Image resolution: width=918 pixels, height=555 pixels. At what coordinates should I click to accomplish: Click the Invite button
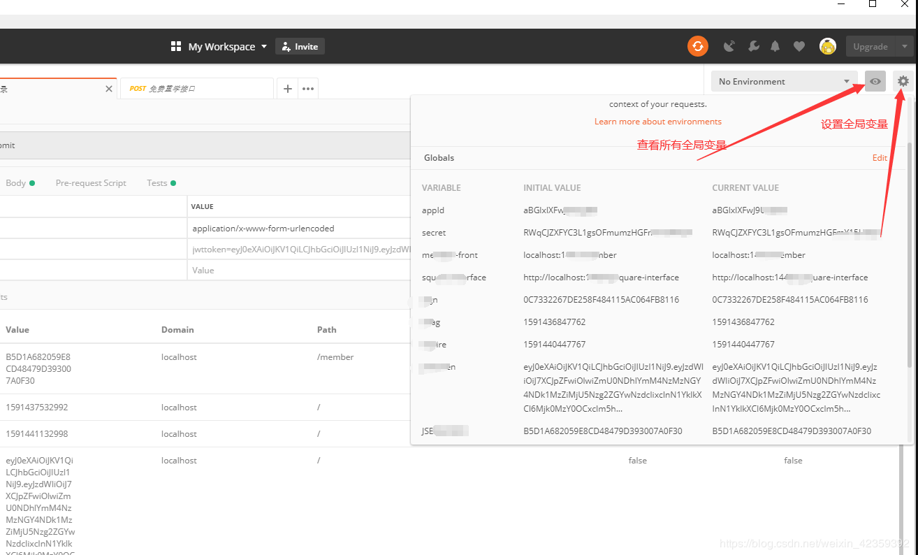point(300,46)
